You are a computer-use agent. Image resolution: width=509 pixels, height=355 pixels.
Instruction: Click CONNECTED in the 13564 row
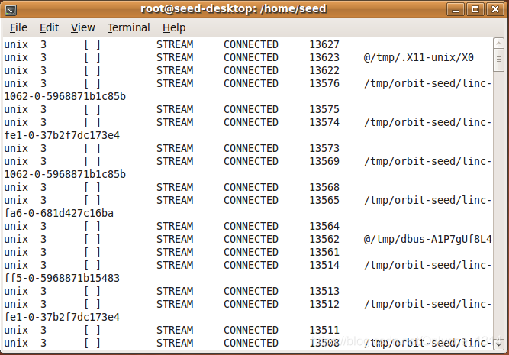[x=251, y=227]
